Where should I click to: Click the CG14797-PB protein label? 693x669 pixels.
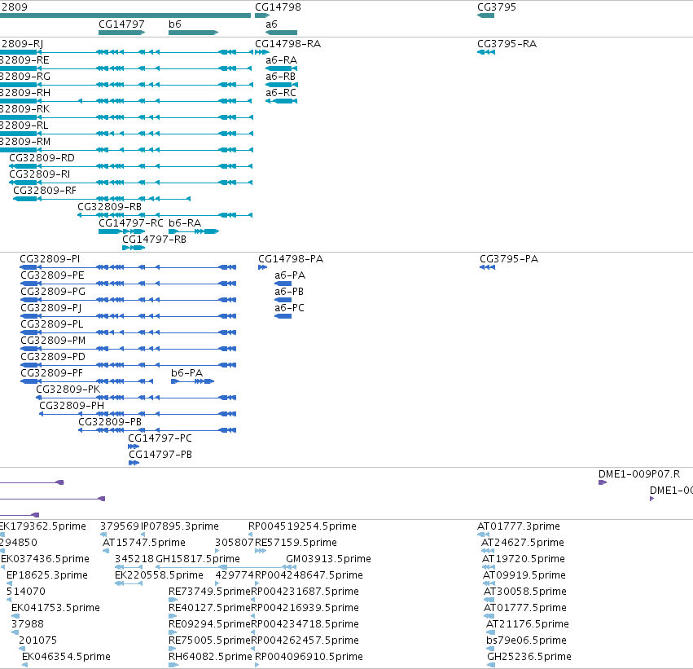pos(160,455)
